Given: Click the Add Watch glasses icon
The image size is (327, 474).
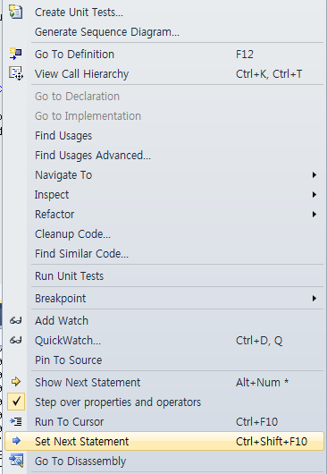Looking at the screenshot, I should coord(16,320).
